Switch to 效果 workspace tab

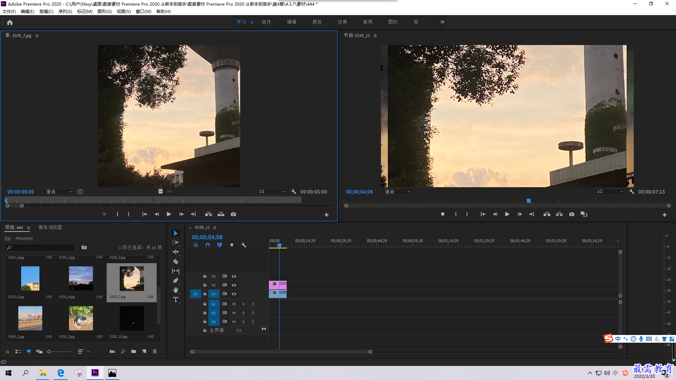click(x=342, y=22)
